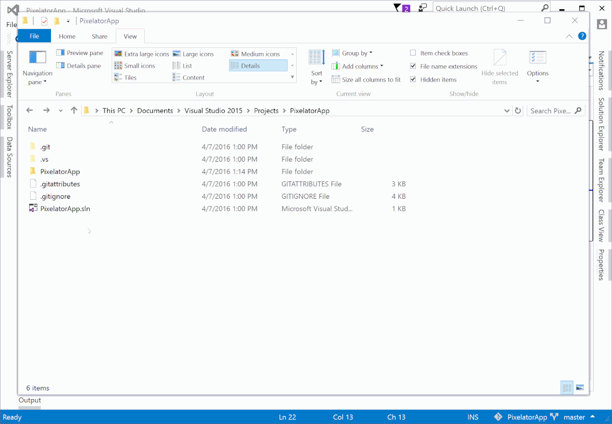Enable Item check boxes
The height and width of the screenshot is (424, 612).
413,53
